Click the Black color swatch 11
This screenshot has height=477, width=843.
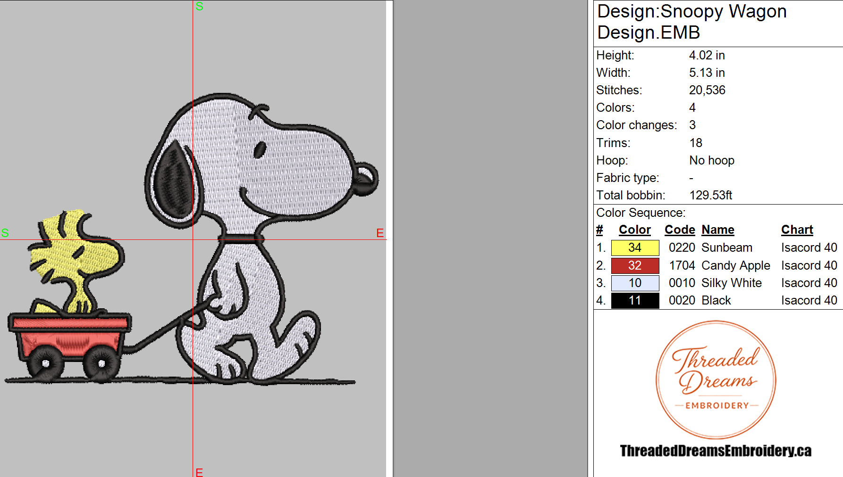(635, 300)
